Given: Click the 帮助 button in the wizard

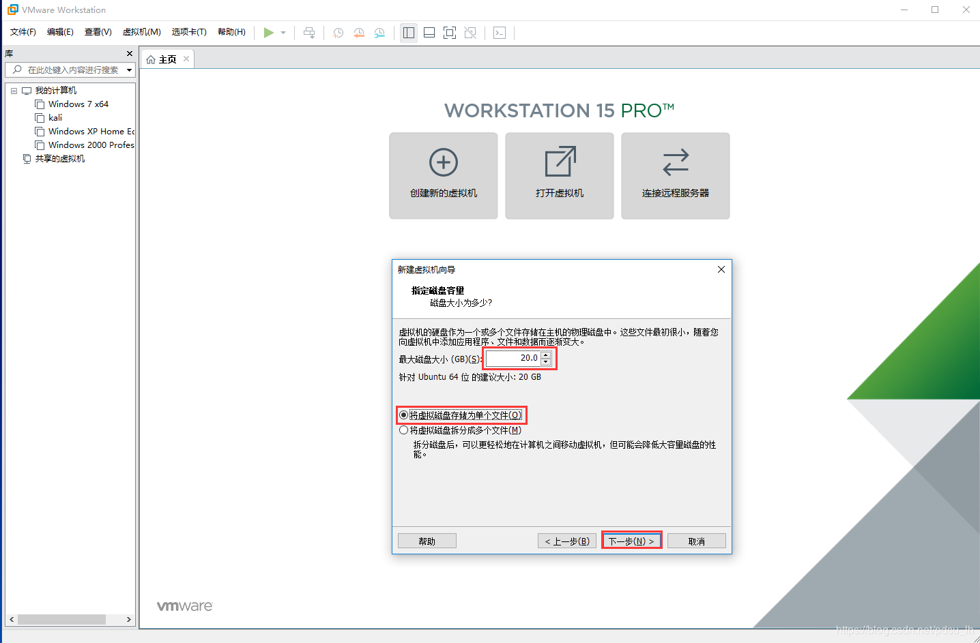Looking at the screenshot, I should tap(427, 541).
